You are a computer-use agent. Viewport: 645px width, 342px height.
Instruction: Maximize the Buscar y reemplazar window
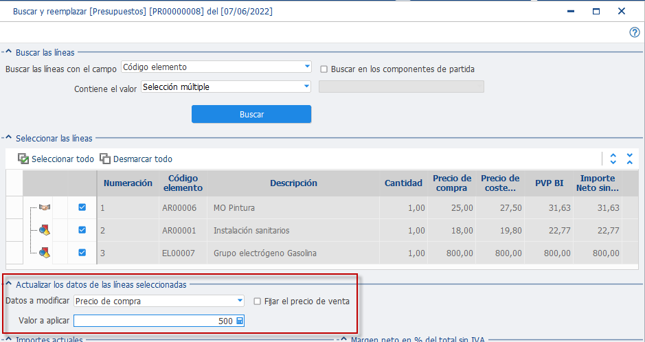(x=596, y=11)
